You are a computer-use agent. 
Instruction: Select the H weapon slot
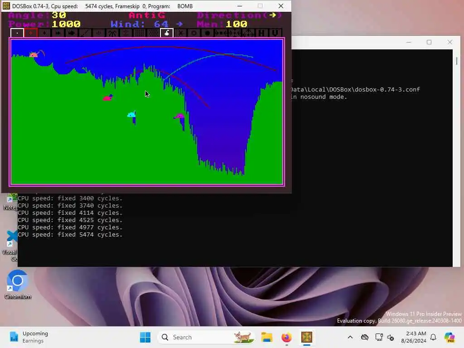(261, 33)
